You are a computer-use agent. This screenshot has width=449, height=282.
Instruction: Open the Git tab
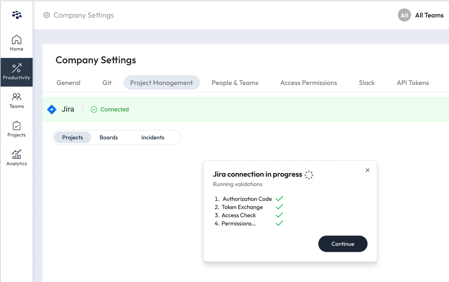pos(107,83)
